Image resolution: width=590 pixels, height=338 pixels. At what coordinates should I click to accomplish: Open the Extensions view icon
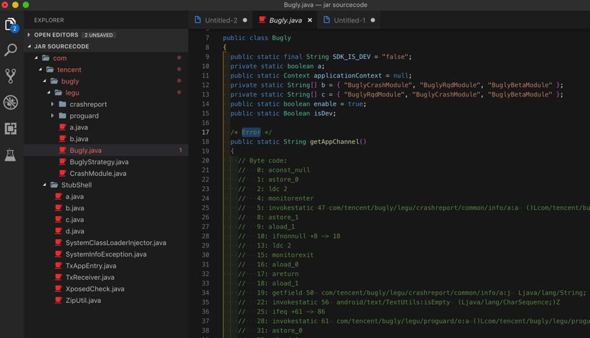point(10,128)
